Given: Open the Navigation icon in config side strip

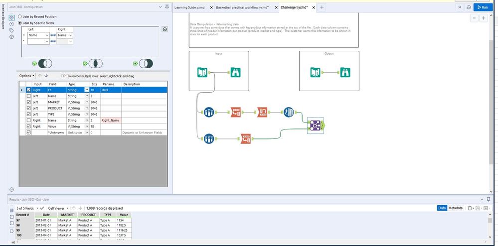Looking at the screenshot, I should (x=12, y=24).
